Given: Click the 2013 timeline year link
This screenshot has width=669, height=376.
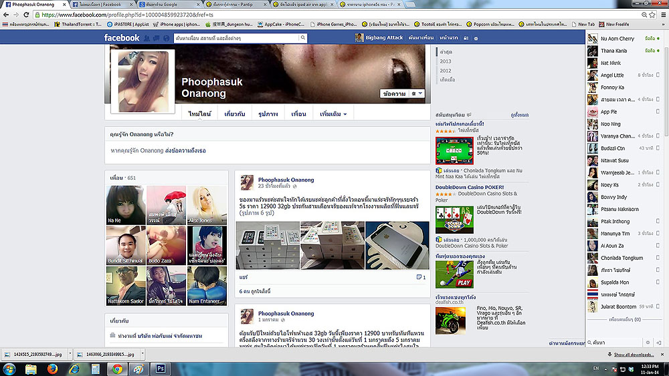Looking at the screenshot, I should pos(446,61).
